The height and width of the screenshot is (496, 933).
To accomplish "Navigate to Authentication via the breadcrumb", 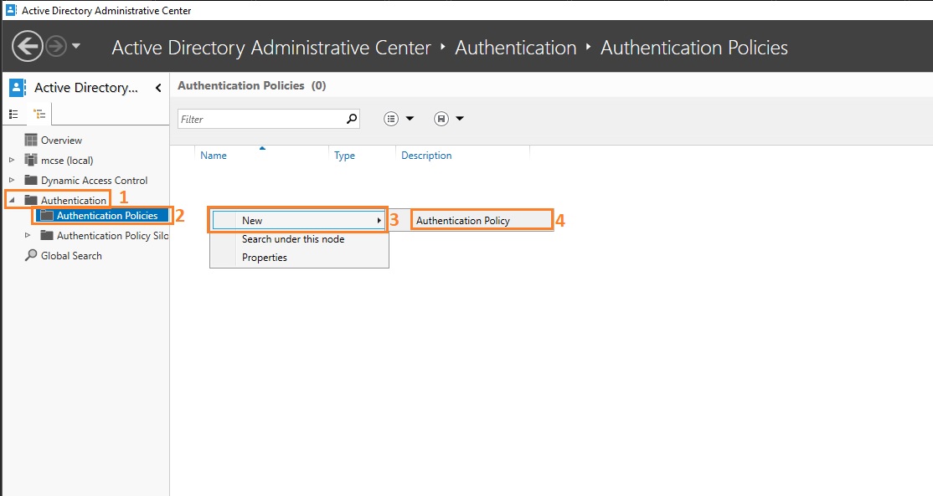I will click(515, 48).
